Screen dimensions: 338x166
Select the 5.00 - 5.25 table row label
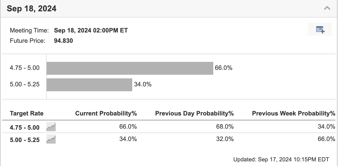[25, 140]
